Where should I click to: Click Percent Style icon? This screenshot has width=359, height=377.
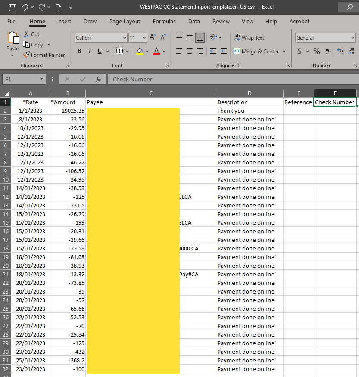point(317,51)
